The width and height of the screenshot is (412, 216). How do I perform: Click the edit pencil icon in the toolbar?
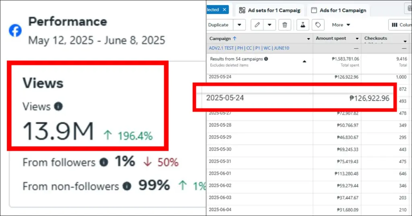pos(257,25)
